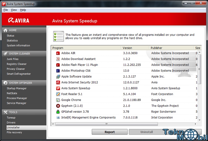Open Drivers under Tools
The width and height of the screenshot is (208, 141).
point(11,122)
